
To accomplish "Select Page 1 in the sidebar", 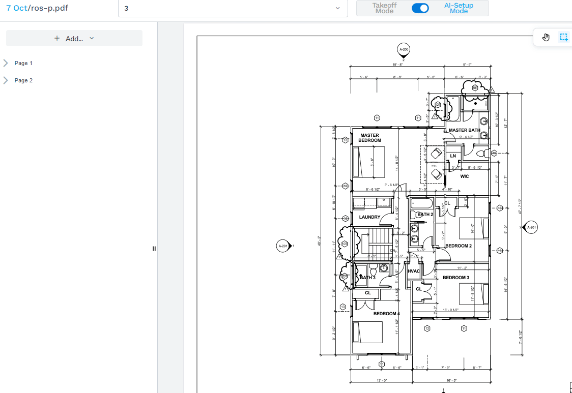I will pyautogui.click(x=23, y=63).
